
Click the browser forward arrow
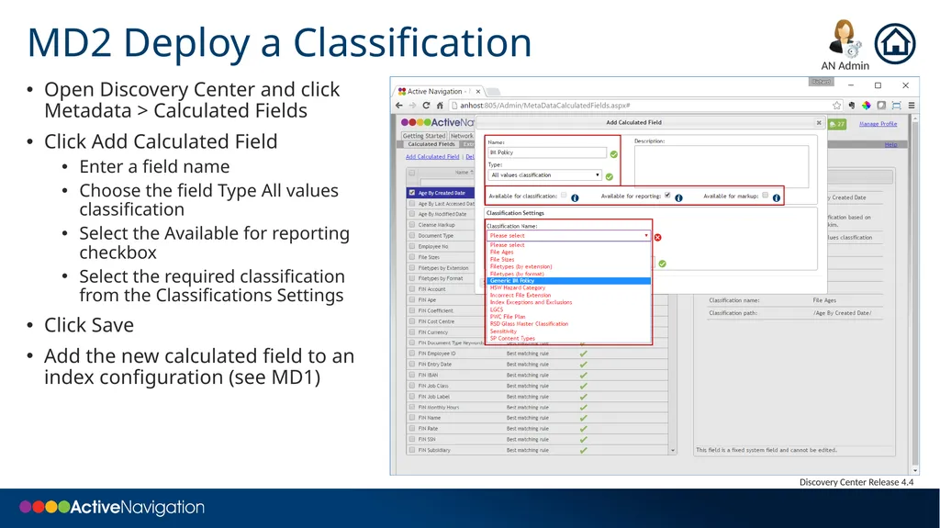[x=412, y=105]
